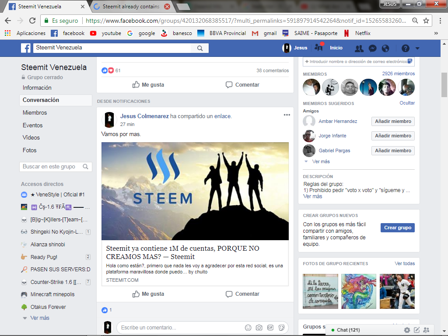Open the Información section in group sidebar
Image resolution: width=448 pixels, height=336 pixels.
click(37, 87)
